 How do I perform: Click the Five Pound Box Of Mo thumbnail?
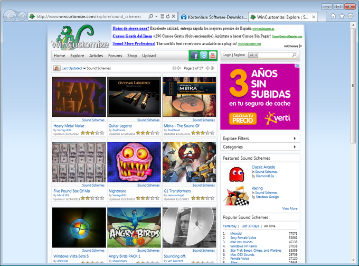79,162
